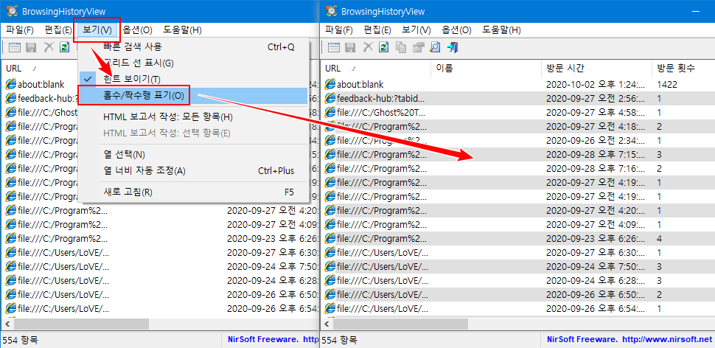This screenshot has height=348, width=715.
Task: Open http://www.nirsoft.net link in right status bar
Action: click(666, 340)
